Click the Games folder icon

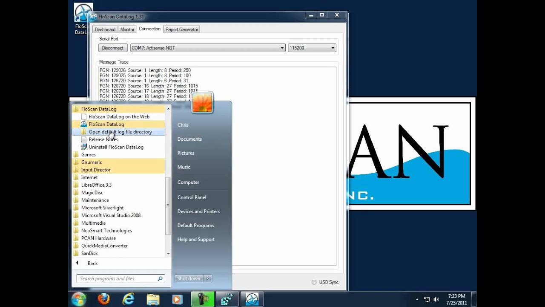[76, 155]
